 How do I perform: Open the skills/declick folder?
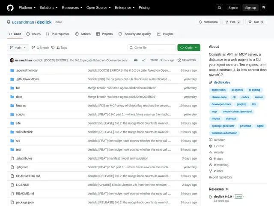[24, 132]
